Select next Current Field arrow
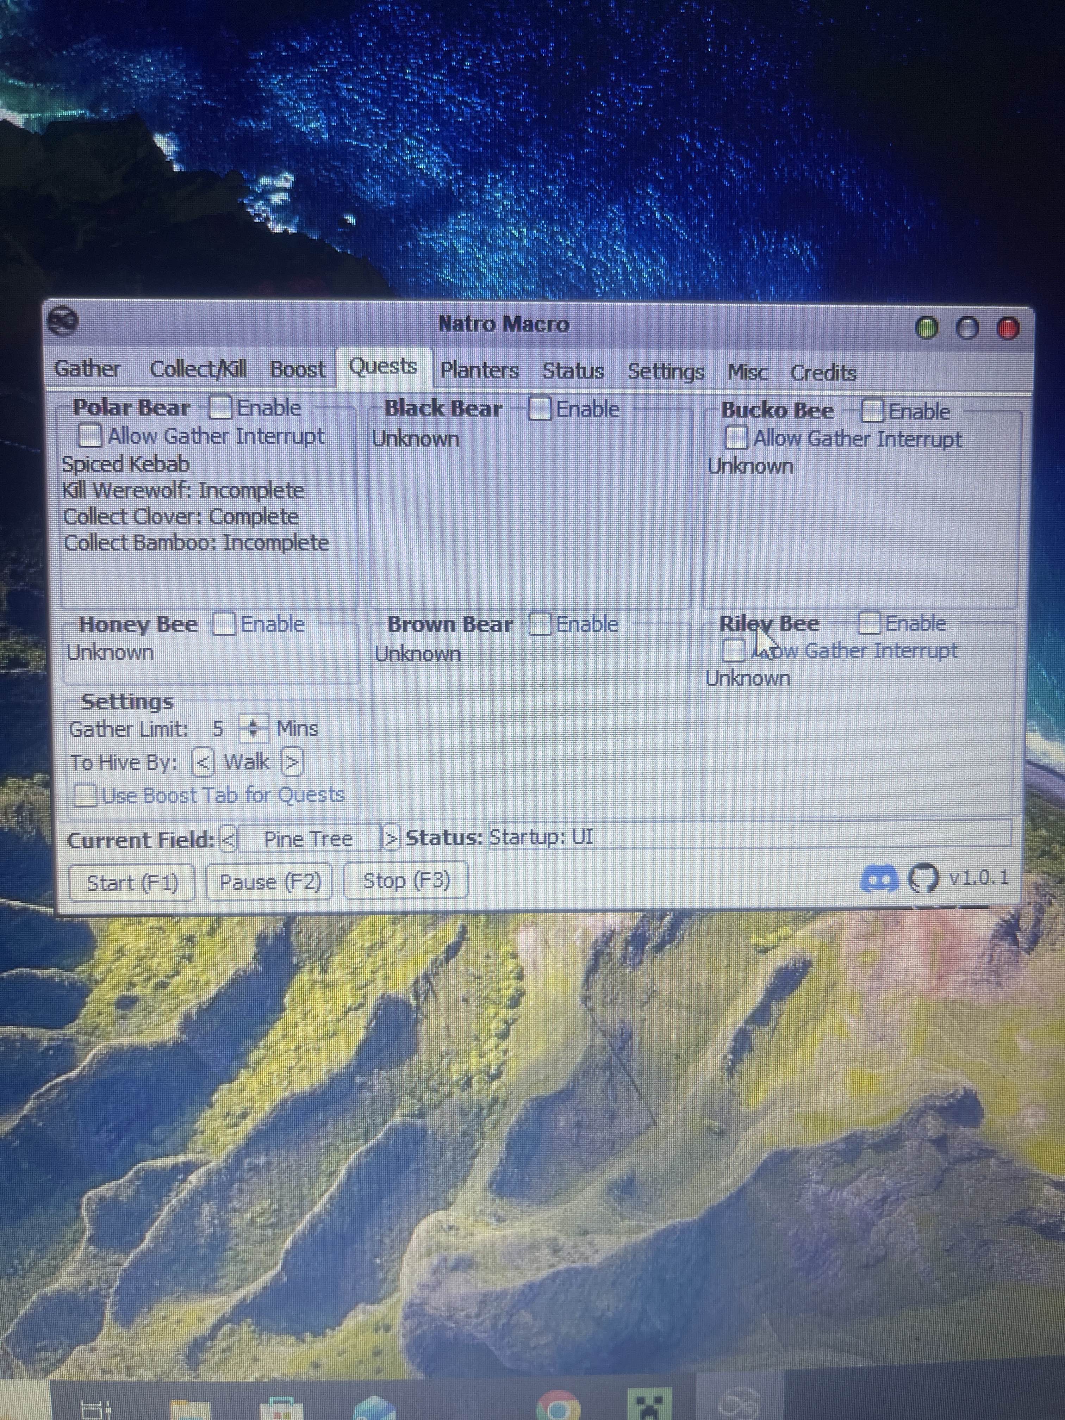 click(x=390, y=838)
